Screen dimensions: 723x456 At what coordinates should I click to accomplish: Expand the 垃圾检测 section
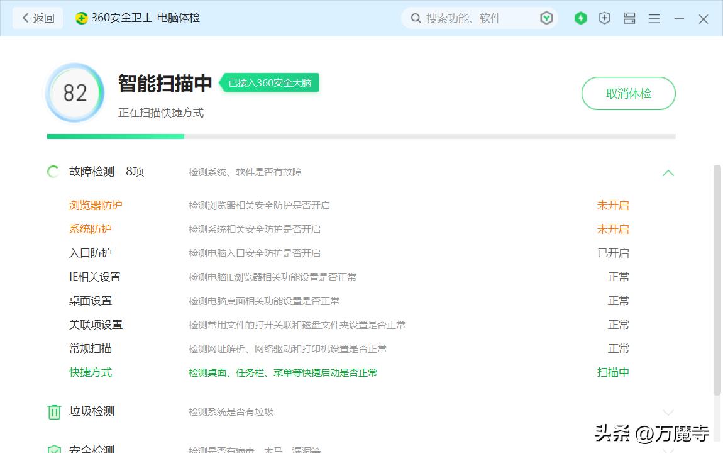coord(668,411)
